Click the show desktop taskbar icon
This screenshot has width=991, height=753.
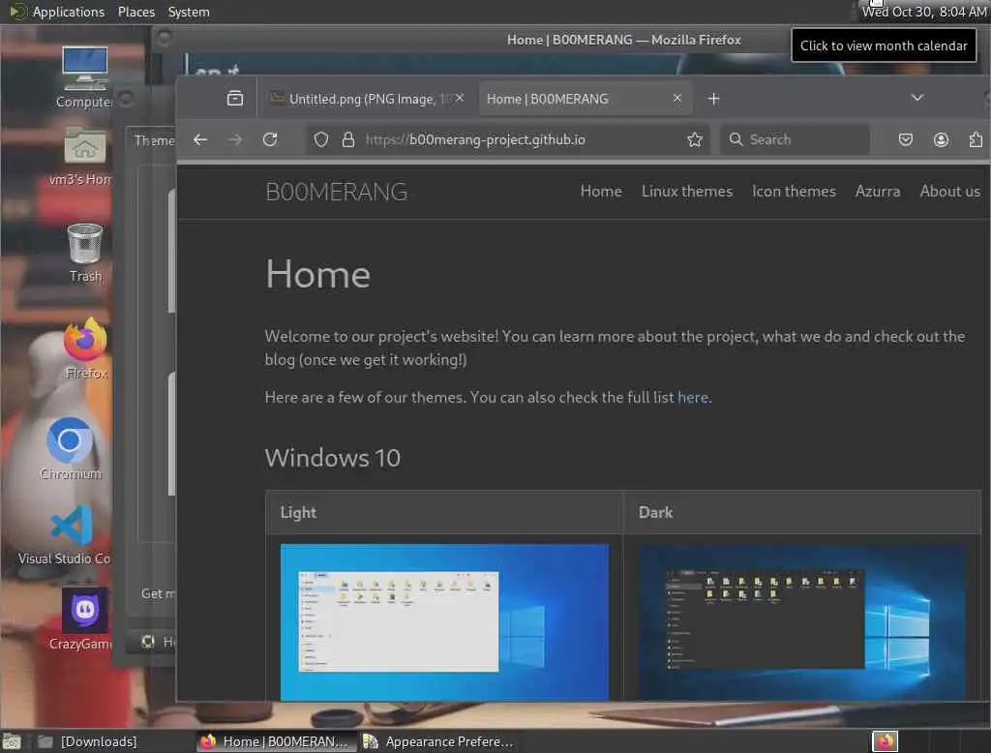pos(12,741)
